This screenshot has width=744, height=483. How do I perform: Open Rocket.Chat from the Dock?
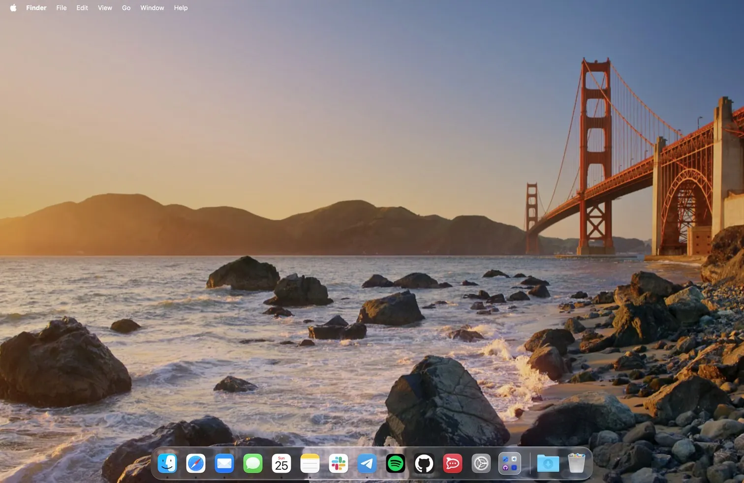[453, 463]
